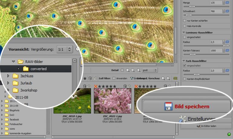Collapse the Farb-Rauschfilter section
This screenshot has height=139, width=233.
pos(184,61)
